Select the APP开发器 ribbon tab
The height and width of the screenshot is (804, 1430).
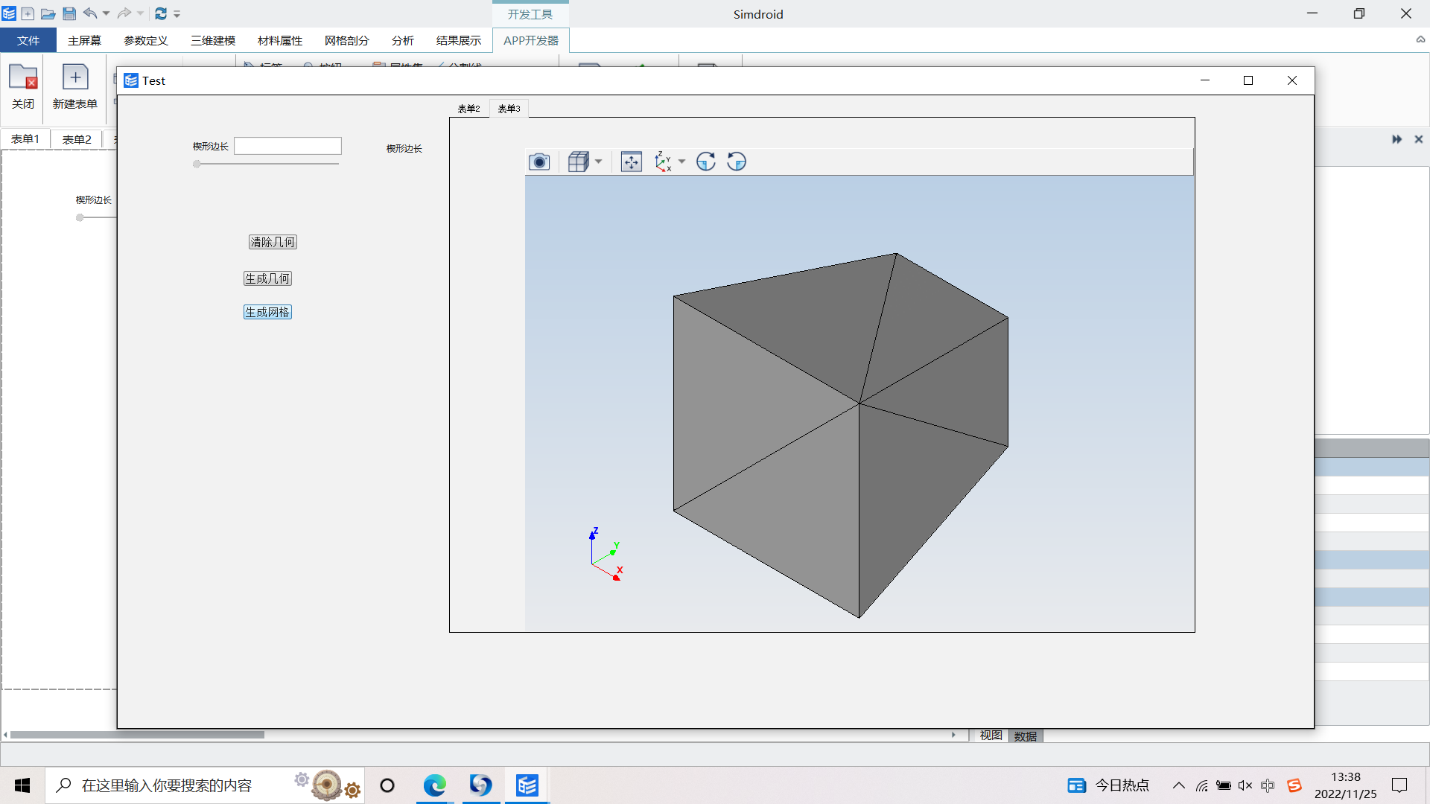click(531, 40)
